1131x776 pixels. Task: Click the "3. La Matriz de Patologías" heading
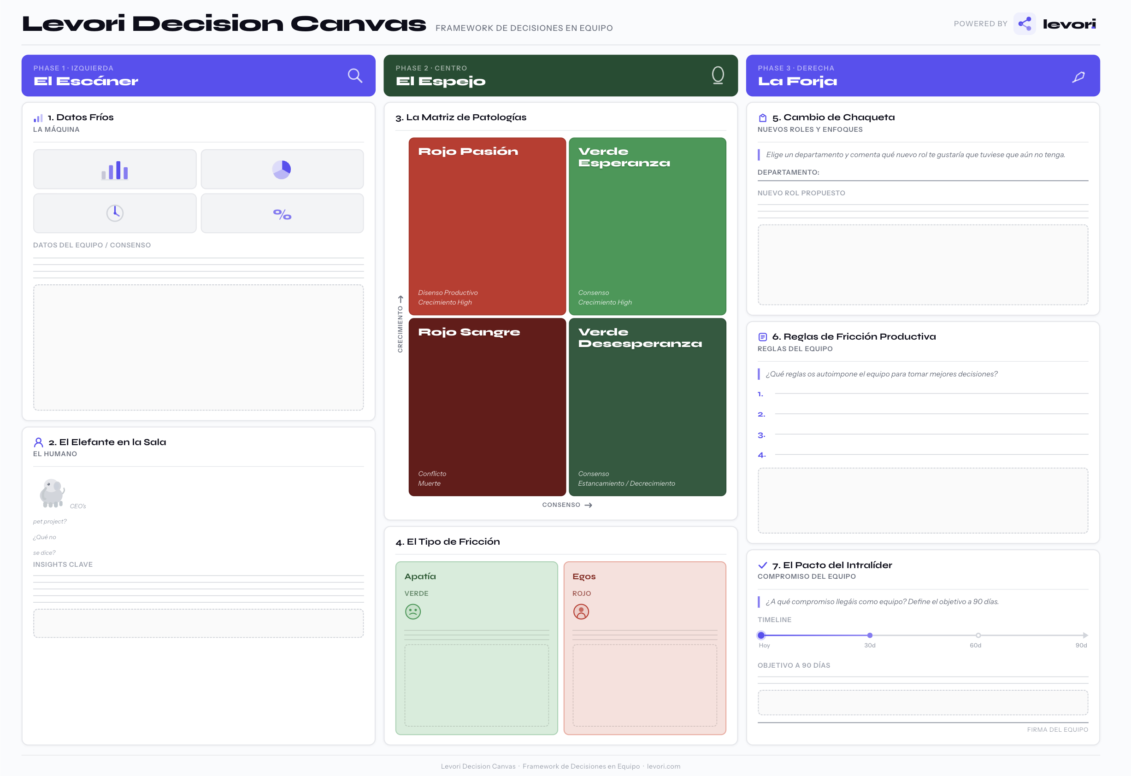point(460,118)
